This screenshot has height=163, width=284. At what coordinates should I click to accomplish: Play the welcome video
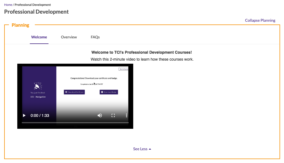(24, 115)
